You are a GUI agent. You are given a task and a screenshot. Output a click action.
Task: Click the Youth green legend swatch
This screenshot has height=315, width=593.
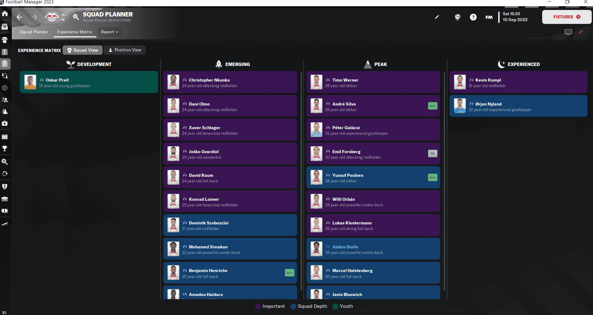coord(335,306)
